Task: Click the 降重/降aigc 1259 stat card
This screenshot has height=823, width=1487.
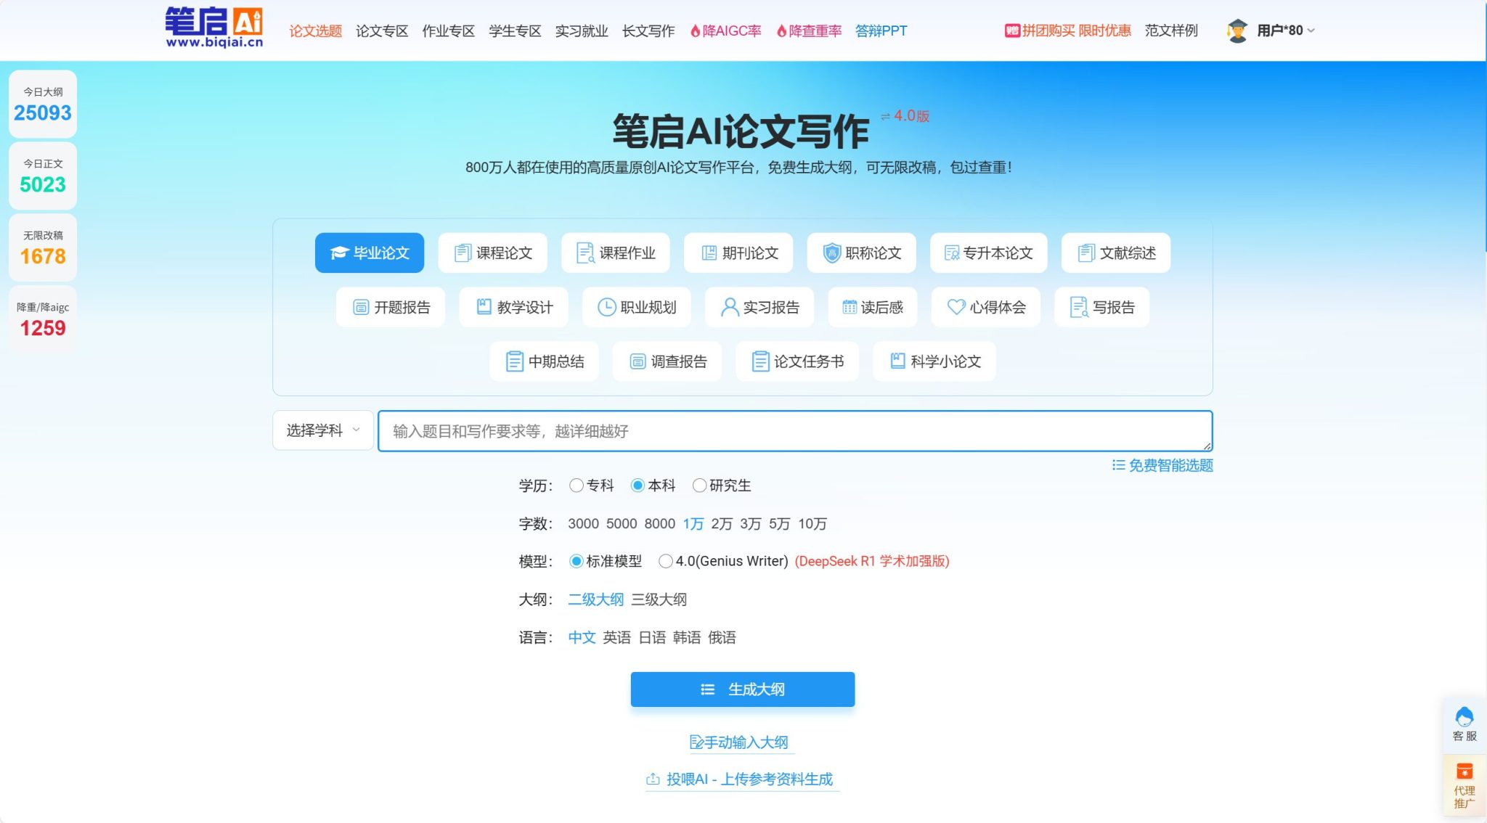Action: tap(43, 319)
